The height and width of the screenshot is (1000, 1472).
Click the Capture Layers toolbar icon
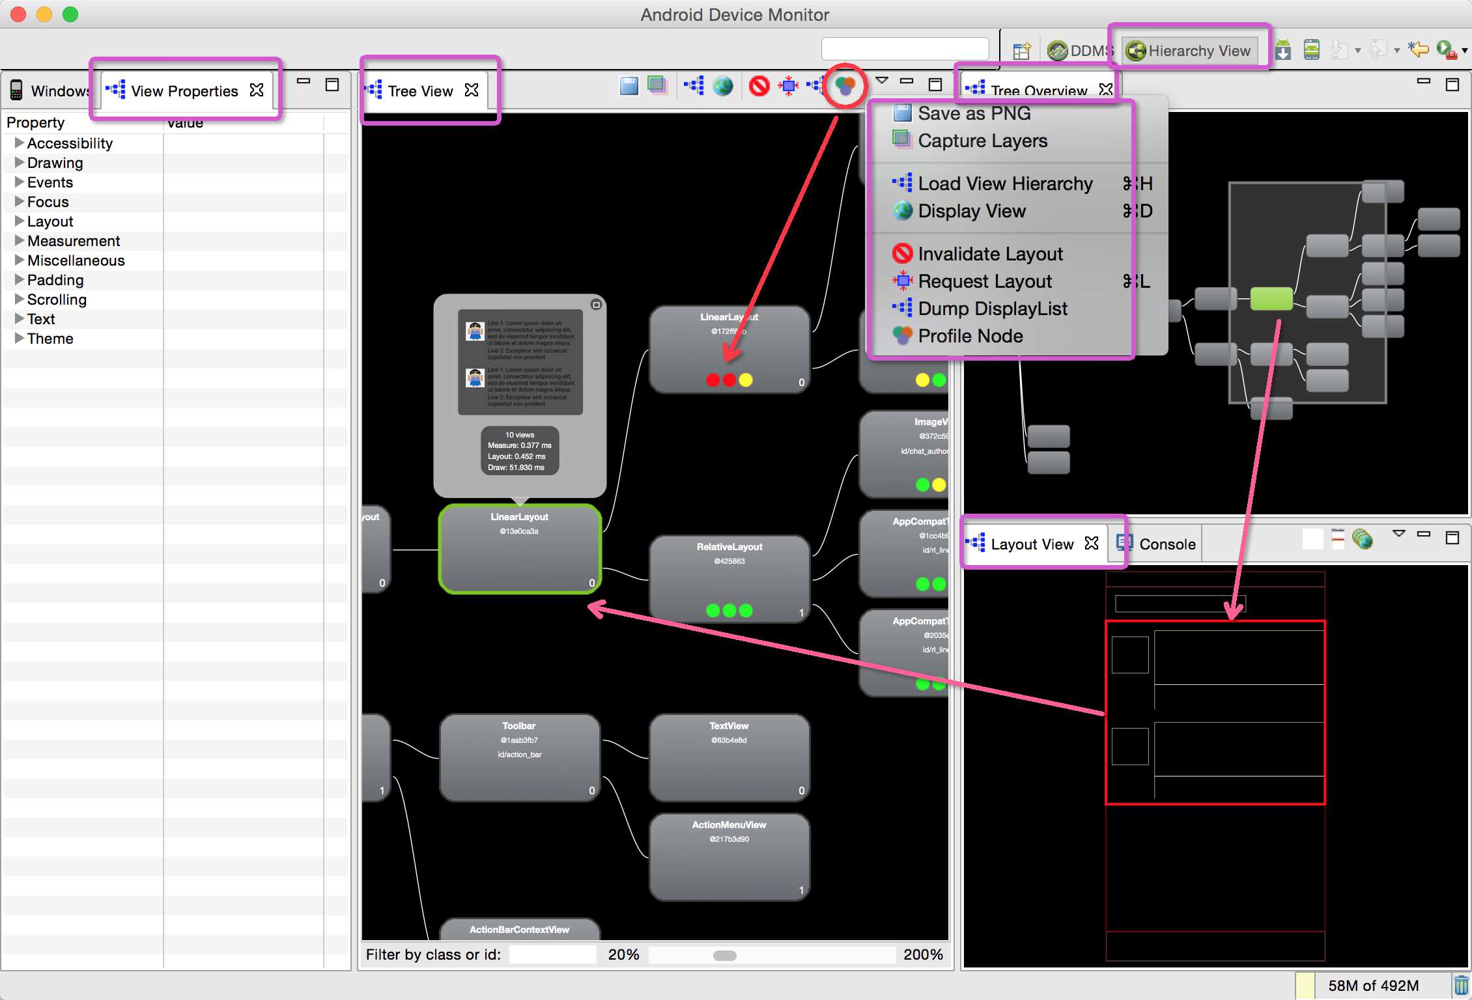(x=658, y=86)
